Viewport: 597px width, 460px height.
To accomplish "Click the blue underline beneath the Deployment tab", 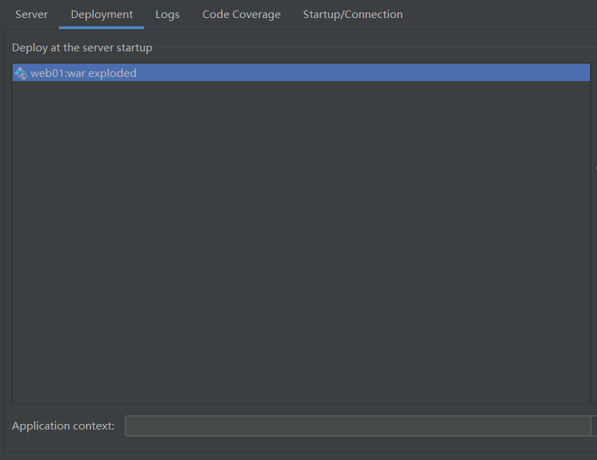I will point(102,28).
